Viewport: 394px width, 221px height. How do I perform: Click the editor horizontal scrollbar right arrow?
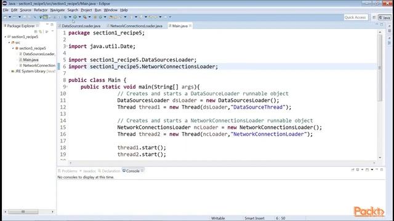[374, 163]
